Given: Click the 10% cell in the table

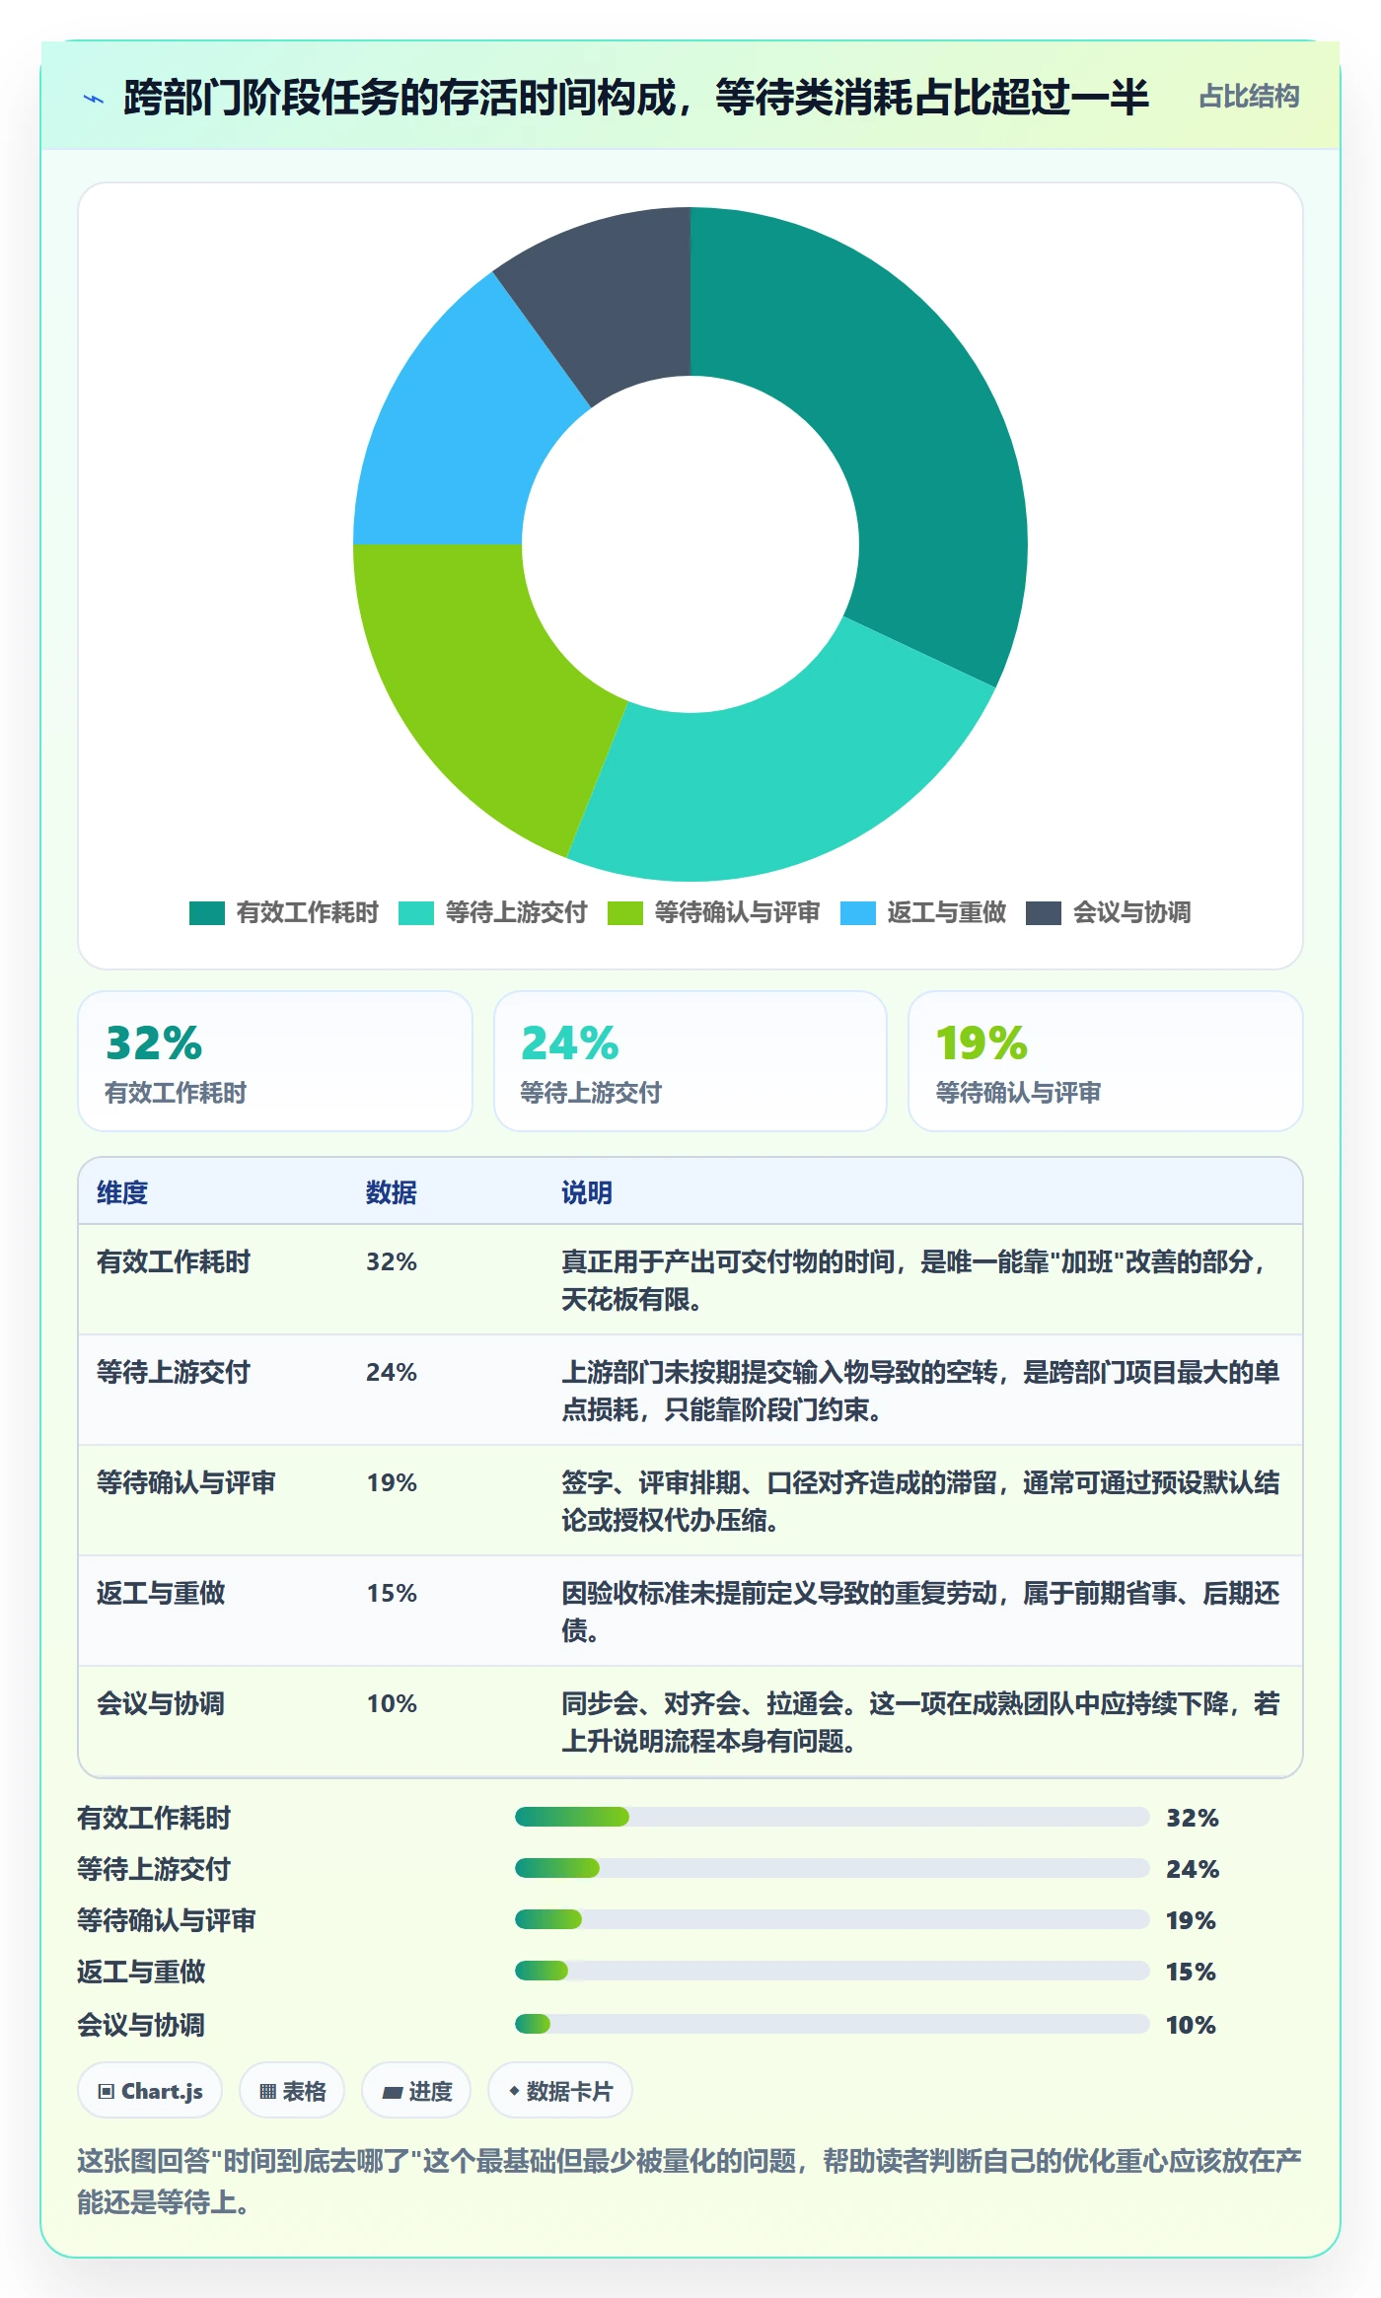Looking at the screenshot, I should [x=392, y=1703].
